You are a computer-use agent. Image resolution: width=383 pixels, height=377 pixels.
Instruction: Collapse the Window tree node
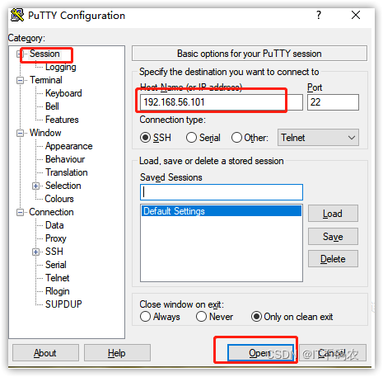click(20, 133)
